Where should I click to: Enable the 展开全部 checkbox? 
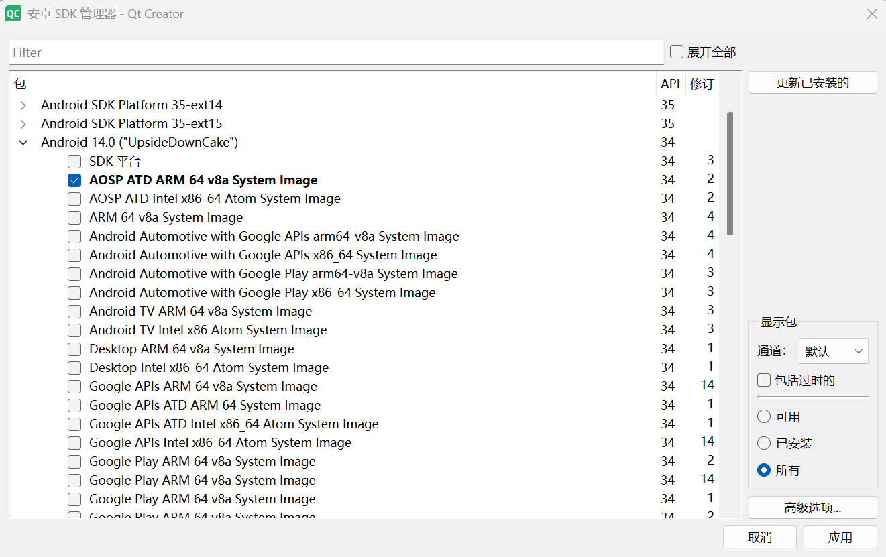pyautogui.click(x=677, y=52)
